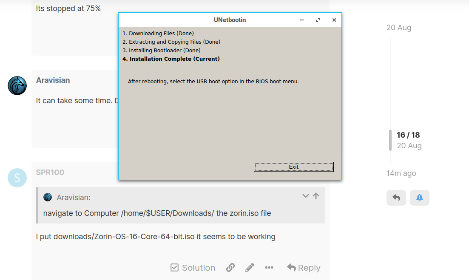The height and width of the screenshot is (280, 469).
Task: Minimize the UNetbootin window
Action: pyautogui.click(x=302, y=20)
